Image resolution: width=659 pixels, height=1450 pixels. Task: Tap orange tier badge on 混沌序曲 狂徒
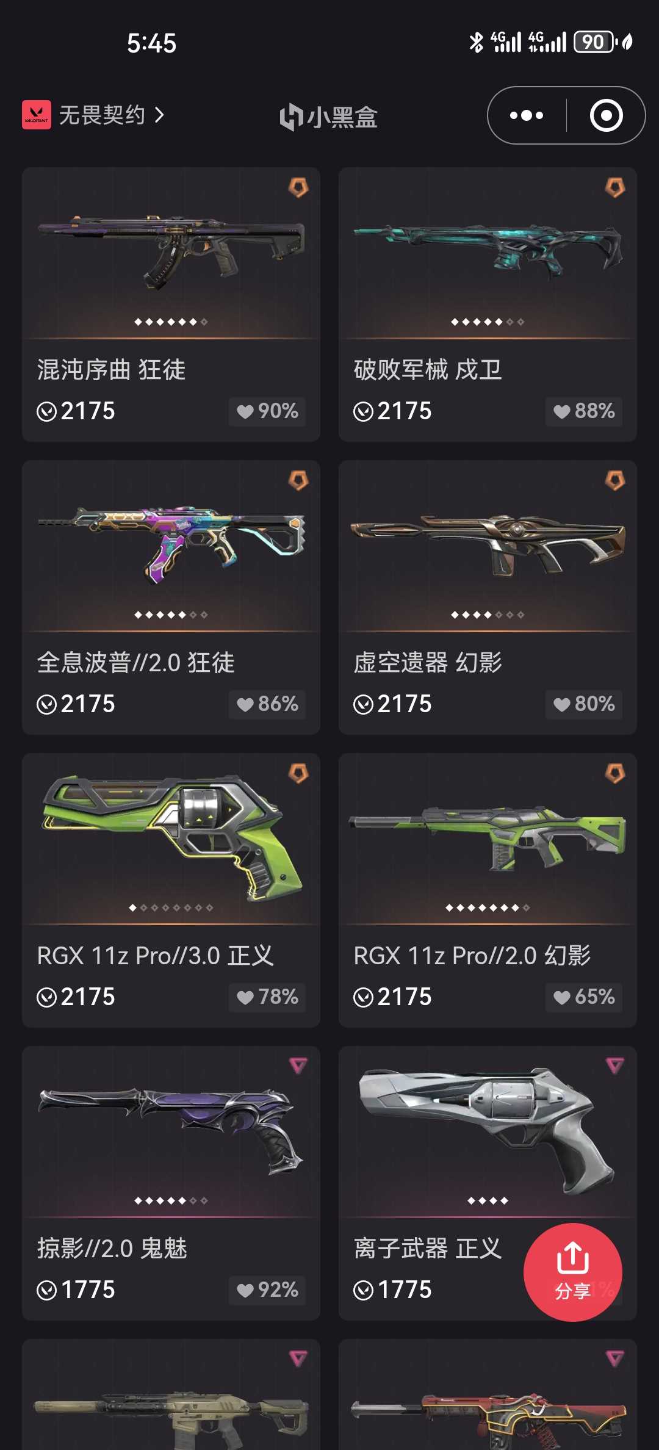298,187
